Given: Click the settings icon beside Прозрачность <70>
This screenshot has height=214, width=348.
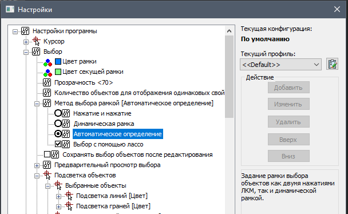Looking at the screenshot, I should click(x=47, y=82).
